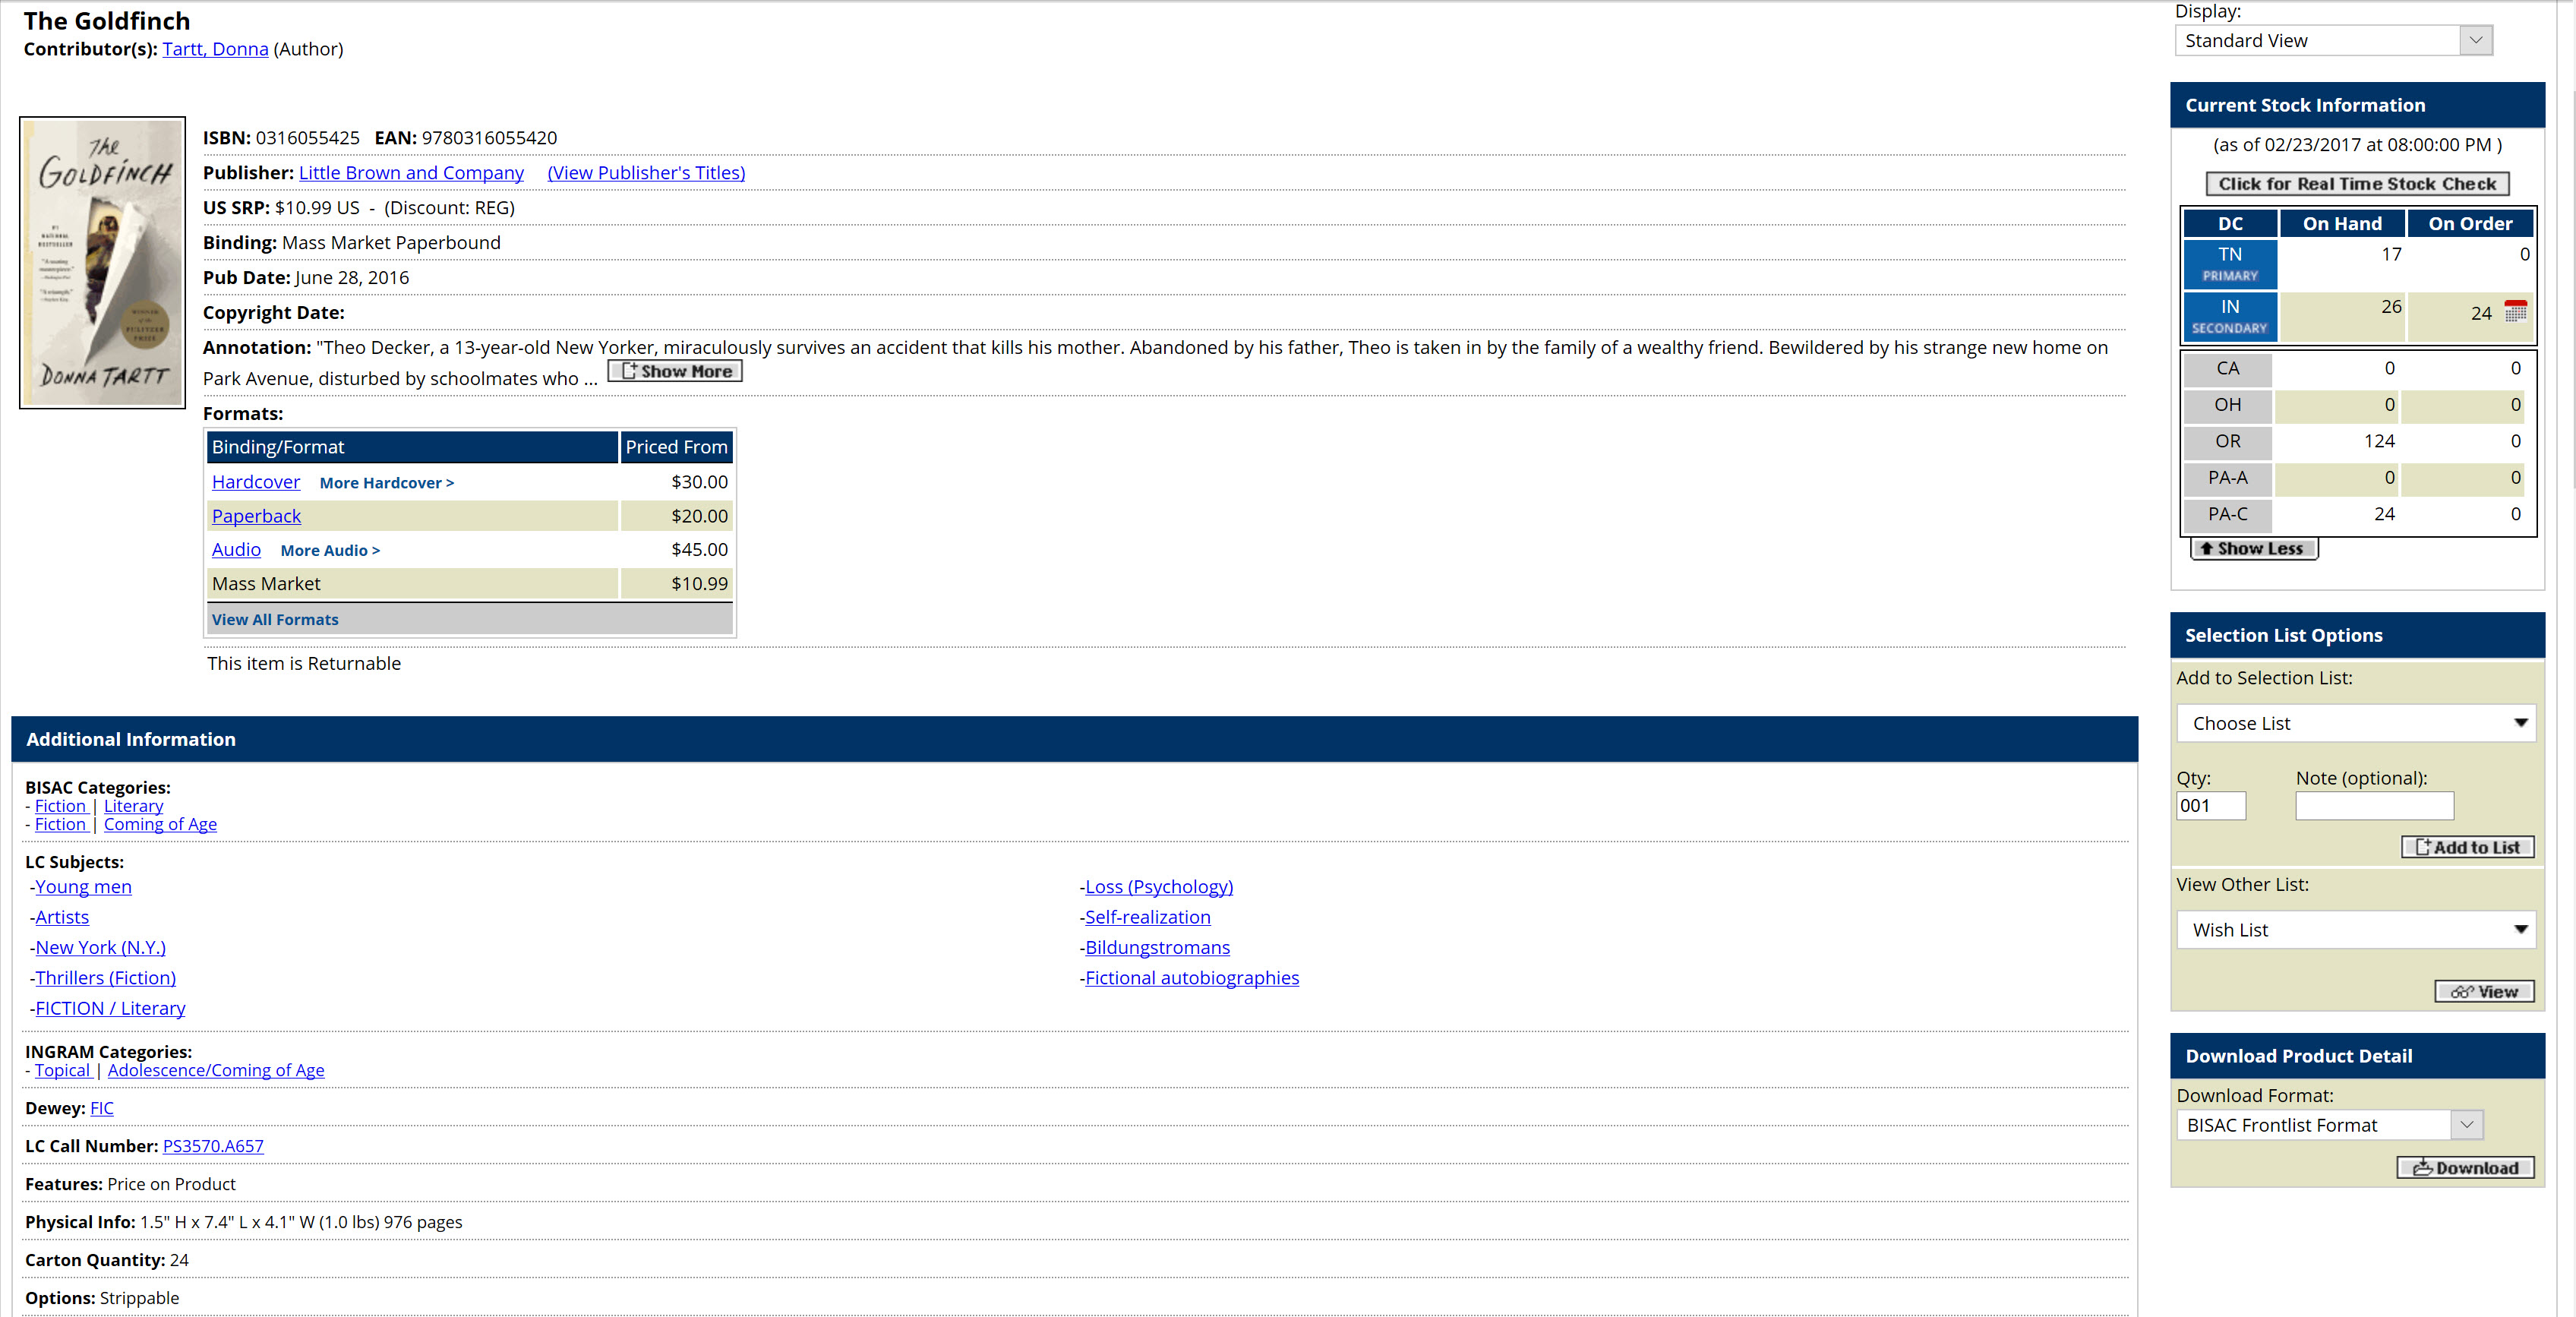Open the Tartt, Donna author link
This screenshot has width=2576, height=1317.
point(215,49)
